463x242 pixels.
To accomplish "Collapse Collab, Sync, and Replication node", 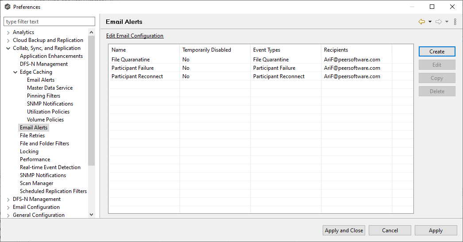I will click(x=8, y=48).
